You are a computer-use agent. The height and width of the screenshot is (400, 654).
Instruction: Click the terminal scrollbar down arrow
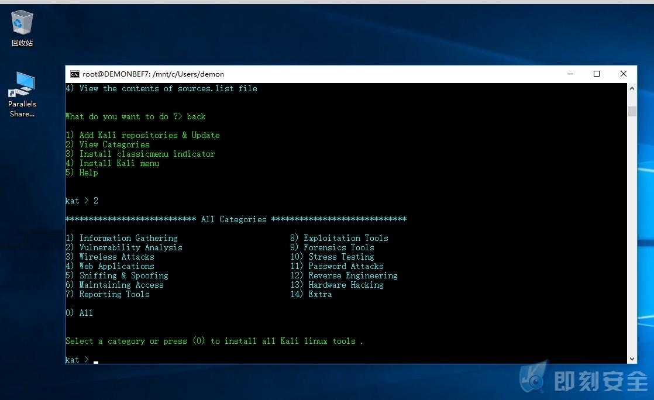(632, 358)
